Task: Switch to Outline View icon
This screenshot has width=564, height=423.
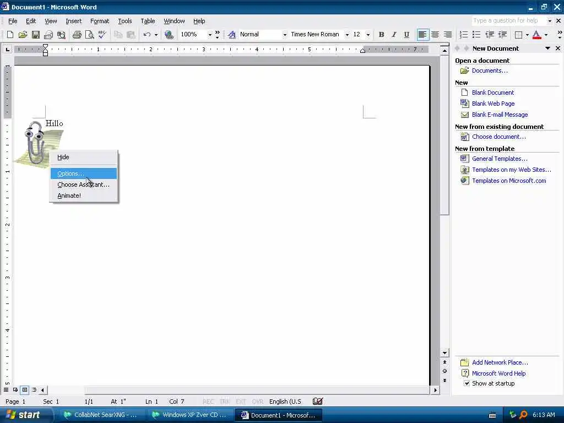Action: coord(34,389)
